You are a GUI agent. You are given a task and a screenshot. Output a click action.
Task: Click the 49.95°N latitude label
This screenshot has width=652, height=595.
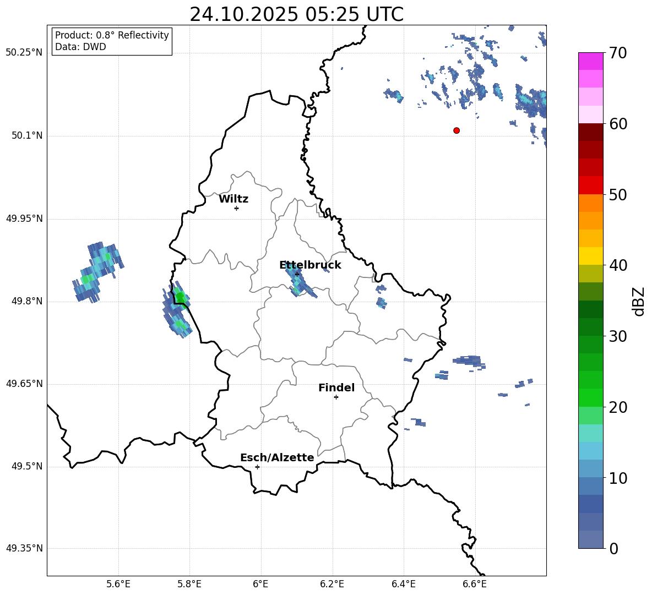click(x=24, y=219)
